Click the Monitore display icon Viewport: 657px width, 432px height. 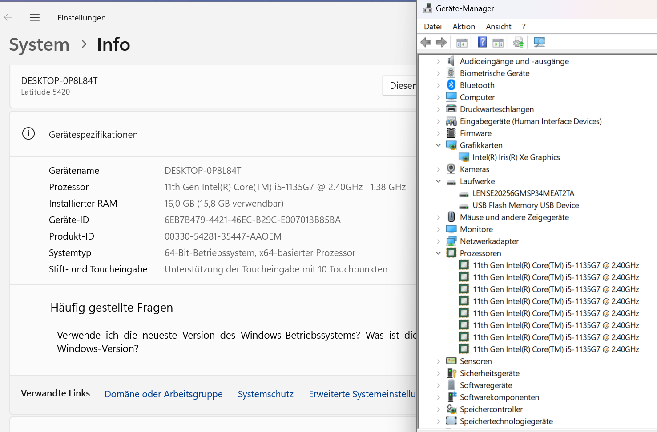[x=451, y=229]
